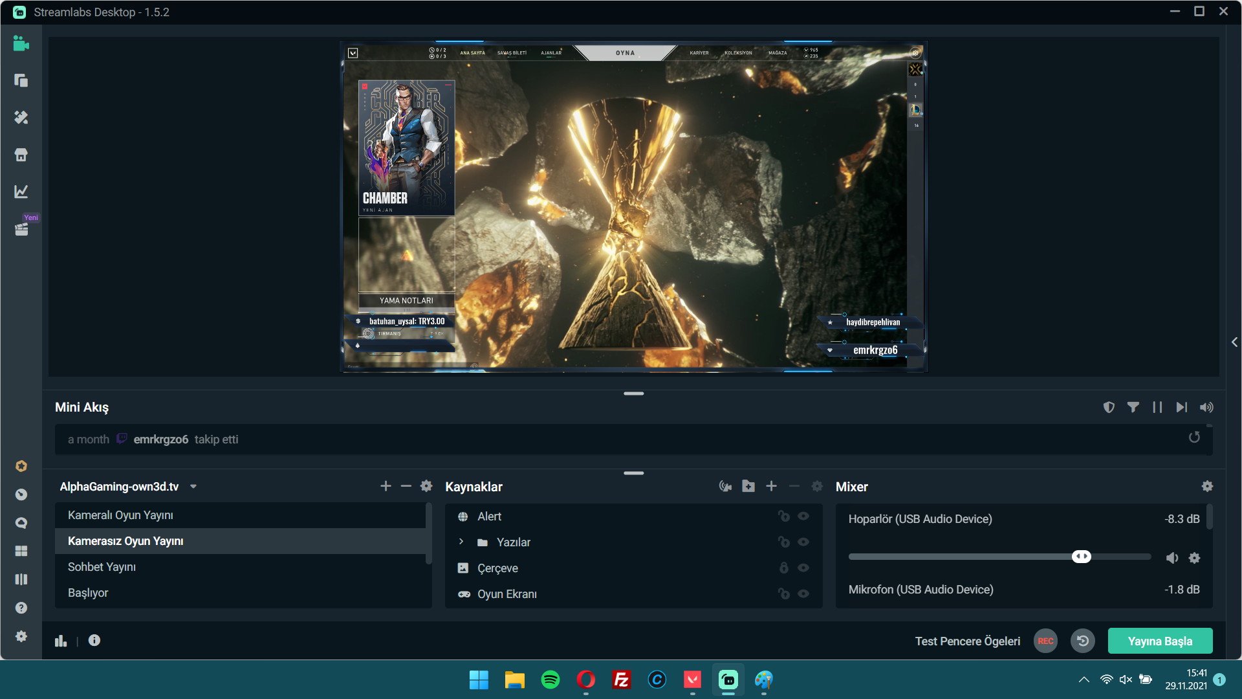Select the Çerçeve source row
The height and width of the screenshot is (699, 1242).
pyautogui.click(x=633, y=568)
